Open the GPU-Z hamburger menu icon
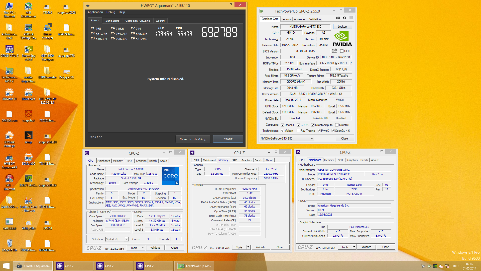The height and width of the screenshot is (271, 481). 351,18
